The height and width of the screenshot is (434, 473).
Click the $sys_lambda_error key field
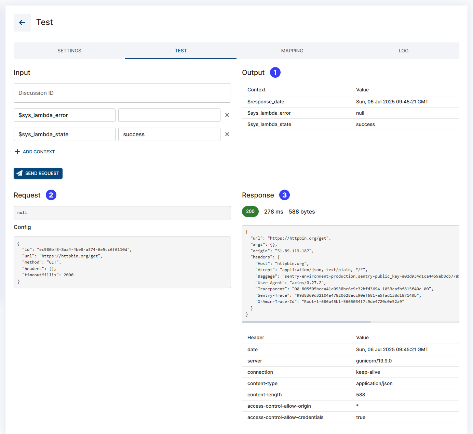coord(65,115)
